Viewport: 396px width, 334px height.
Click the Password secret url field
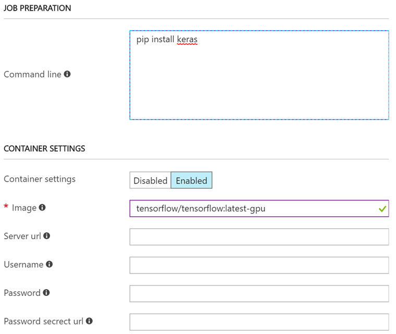pyautogui.click(x=259, y=322)
